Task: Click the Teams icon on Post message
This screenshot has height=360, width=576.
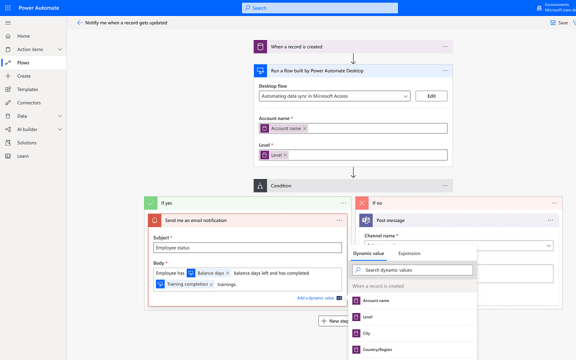Action: pos(366,220)
